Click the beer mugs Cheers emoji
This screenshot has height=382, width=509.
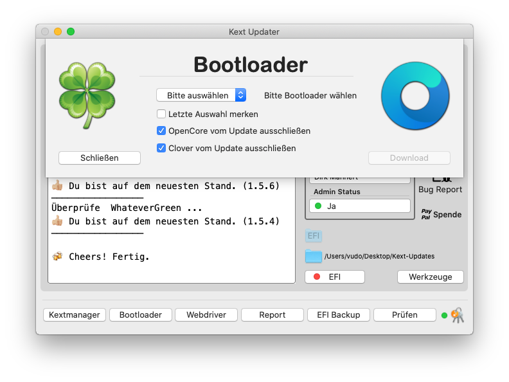click(x=57, y=257)
